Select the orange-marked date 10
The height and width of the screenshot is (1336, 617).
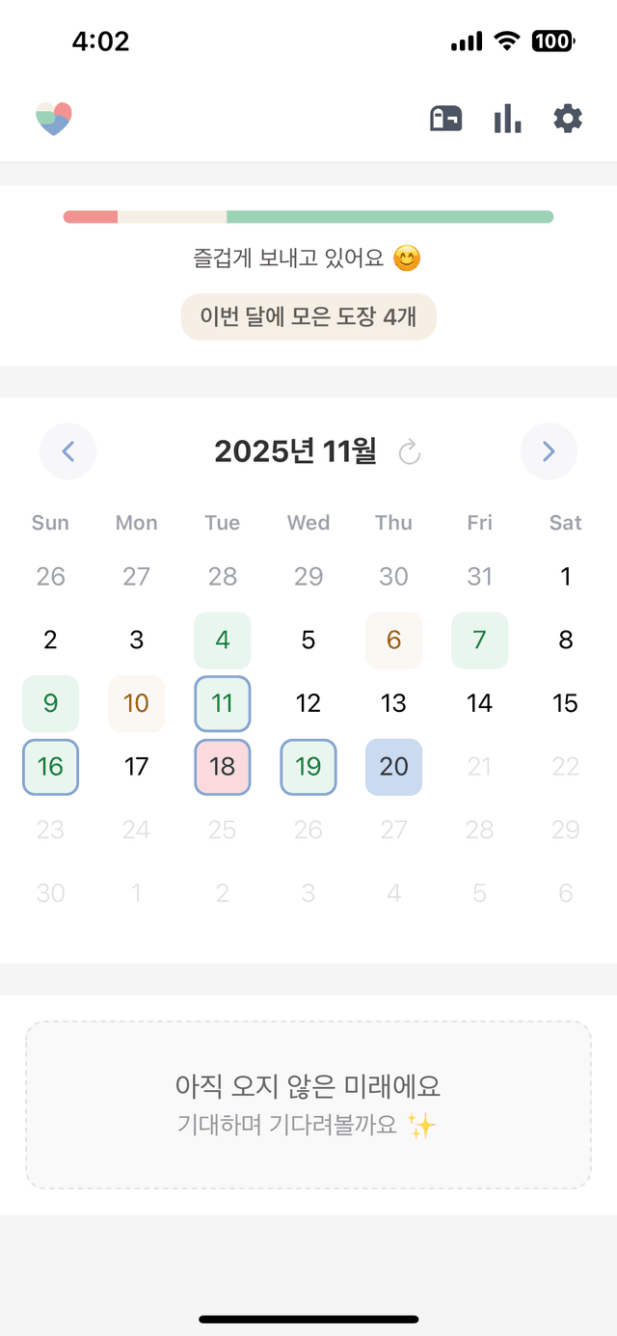136,703
